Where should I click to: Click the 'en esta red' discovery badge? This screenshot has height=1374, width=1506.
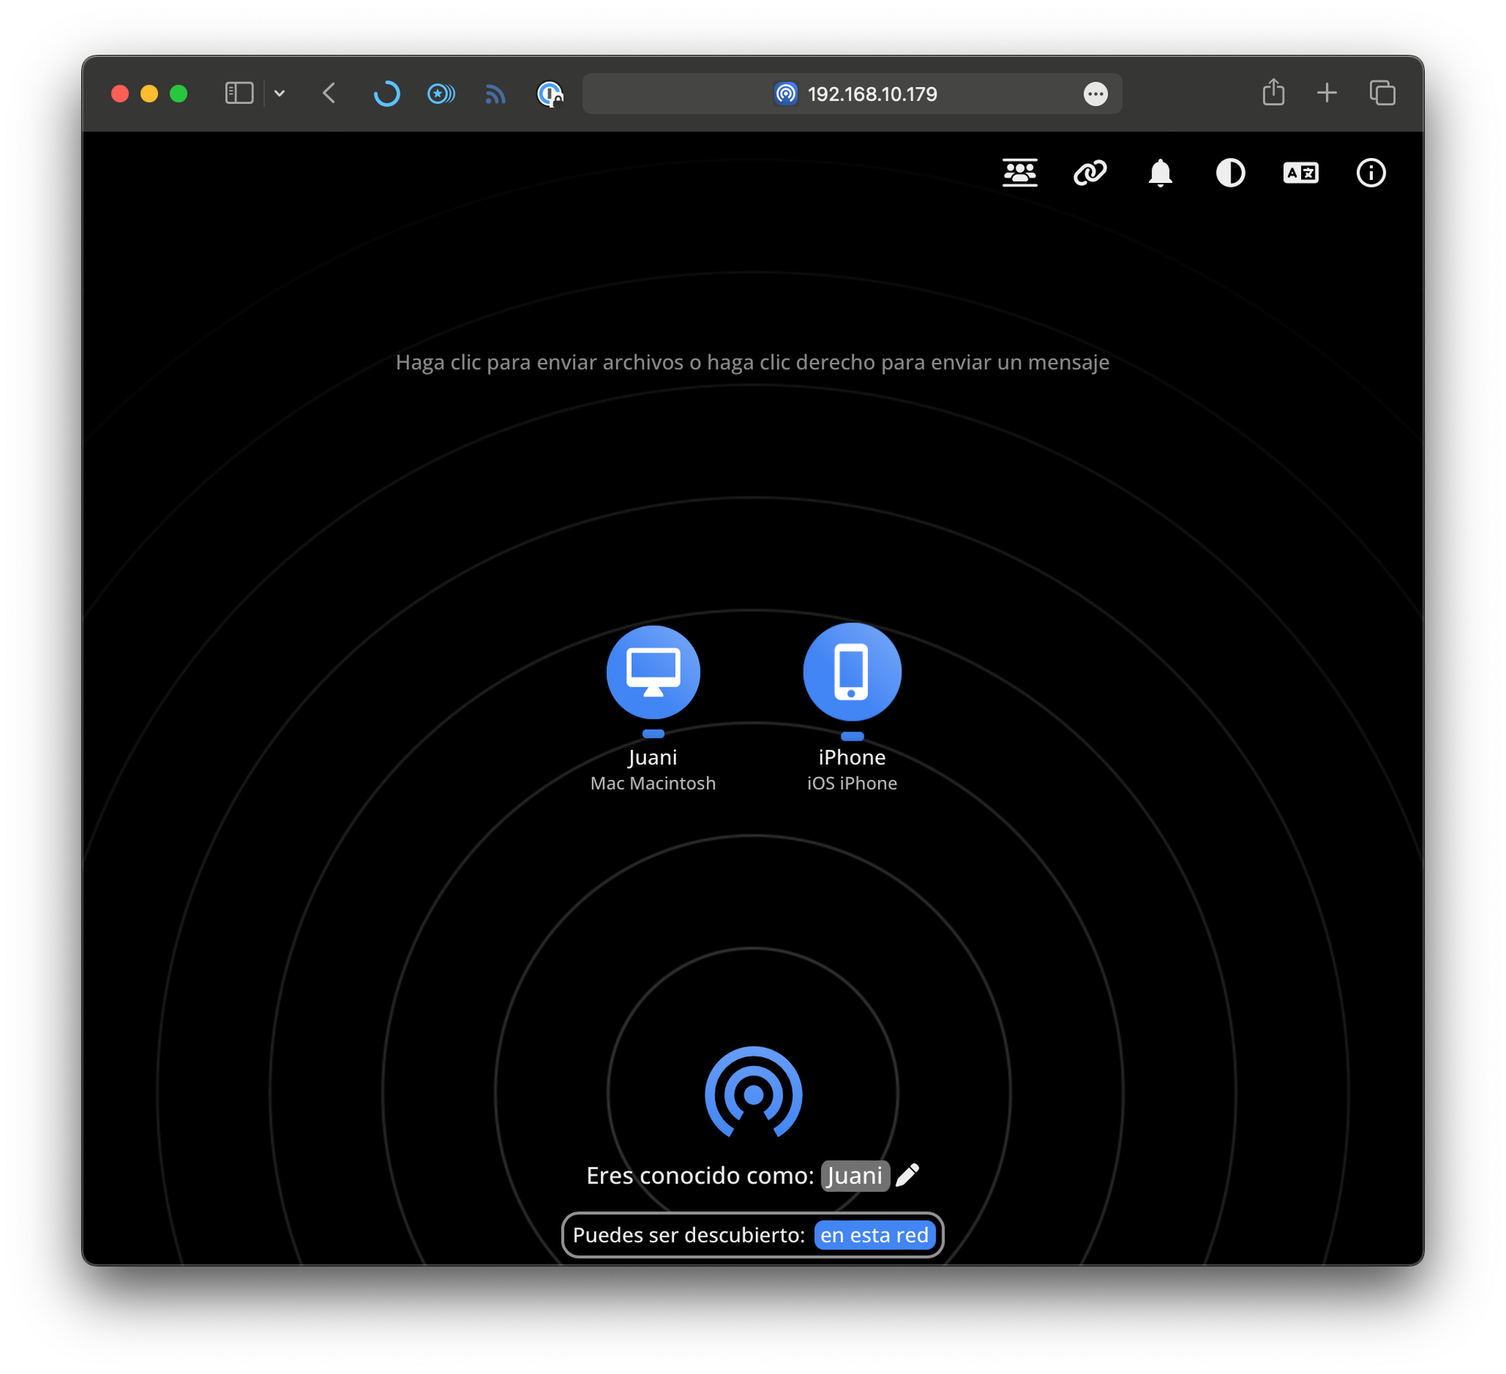pos(874,1235)
